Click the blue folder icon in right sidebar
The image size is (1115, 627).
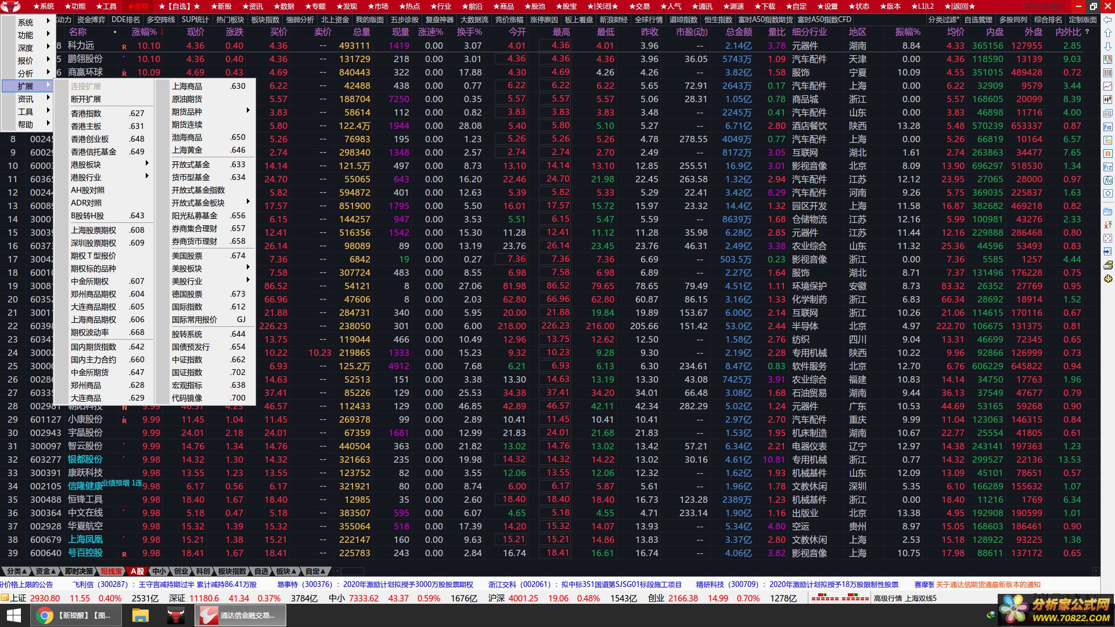coord(1108,211)
